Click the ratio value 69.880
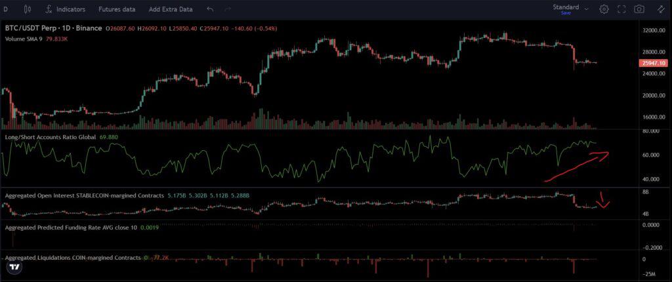Viewport: 672px width, 282px height. 108,137
